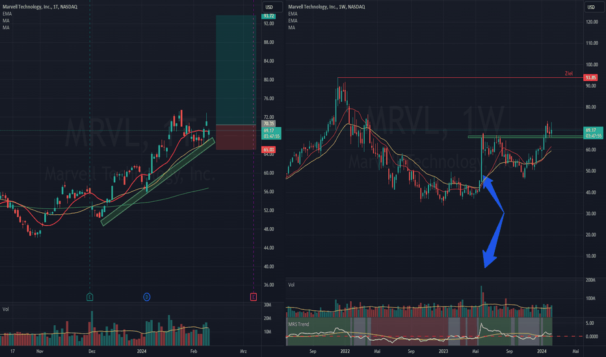Click the Vol label in daily chart pane
606x357 pixels.
tap(6, 309)
